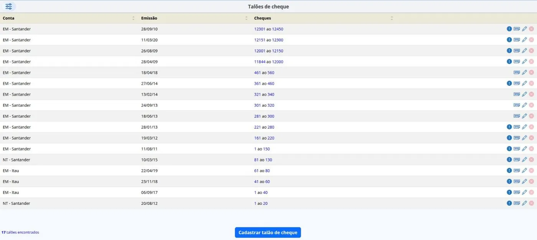537x240 pixels.
Task: Follow the cheque 361 link
Action: [257, 83]
